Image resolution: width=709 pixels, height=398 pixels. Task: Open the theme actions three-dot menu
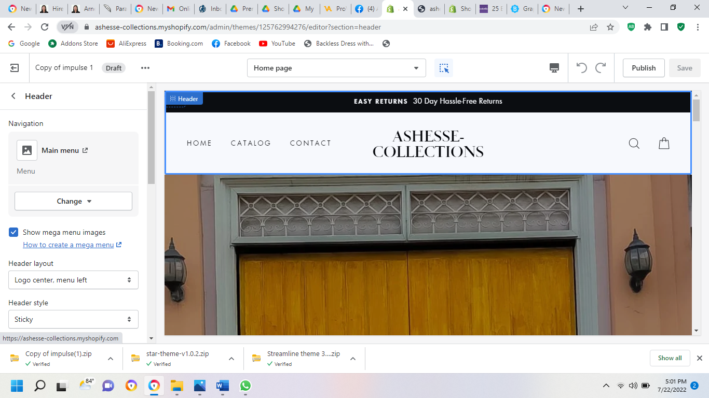click(145, 68)
